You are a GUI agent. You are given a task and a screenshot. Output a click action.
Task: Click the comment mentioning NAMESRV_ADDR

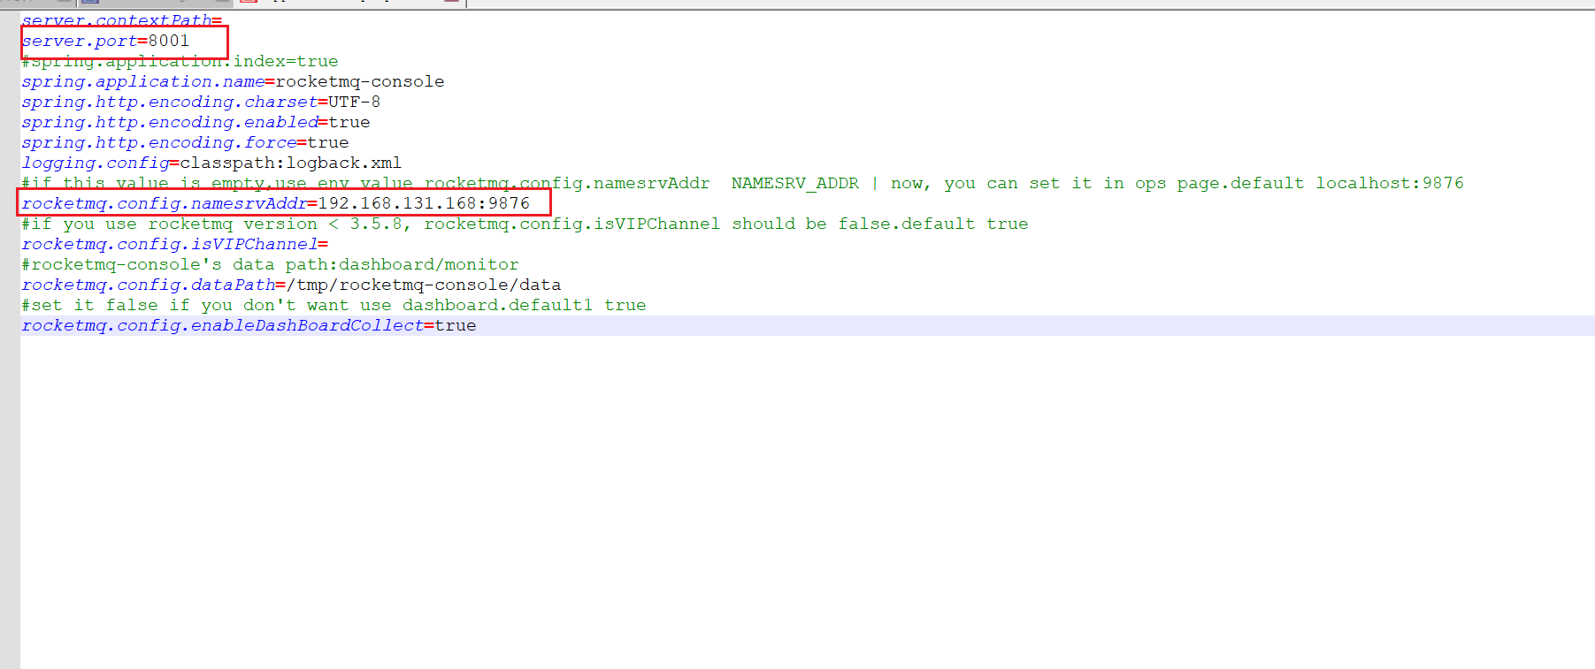click(743, 183)
